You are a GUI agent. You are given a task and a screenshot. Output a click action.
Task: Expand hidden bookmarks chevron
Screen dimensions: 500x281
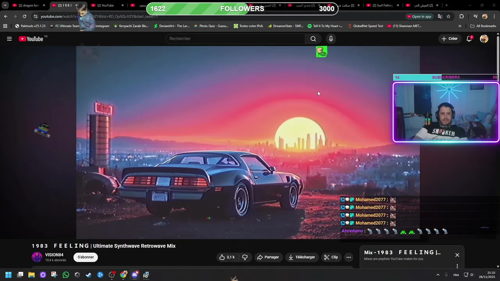pos(460,26)
